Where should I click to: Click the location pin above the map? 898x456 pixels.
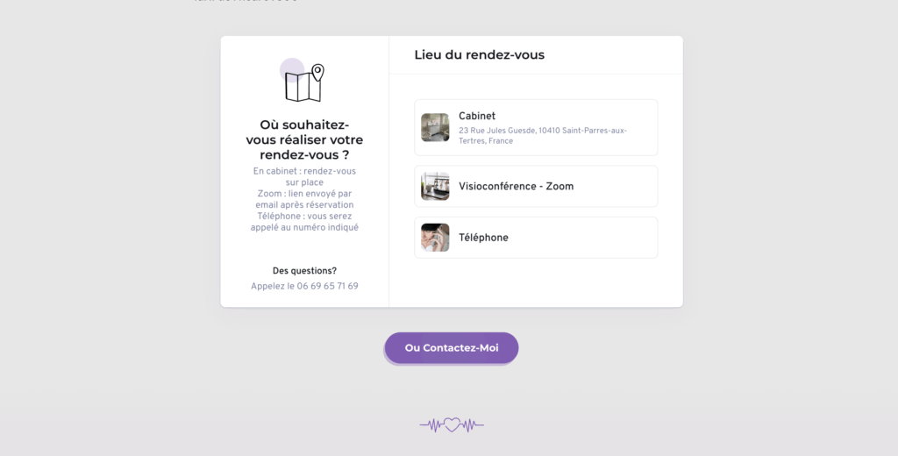click(x=317, y=72)
